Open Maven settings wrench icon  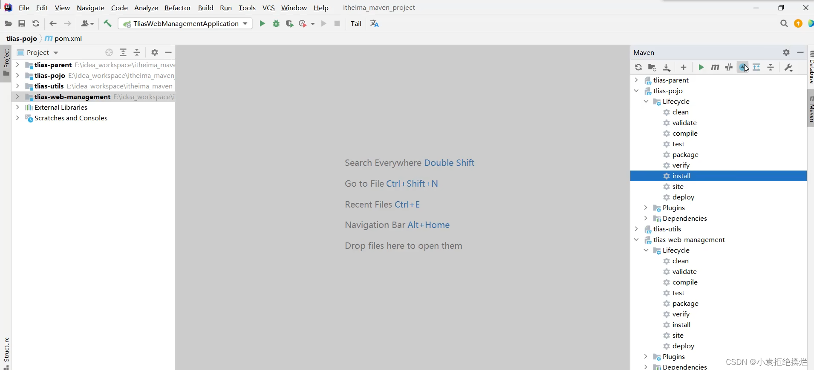(x=788, y=67)
